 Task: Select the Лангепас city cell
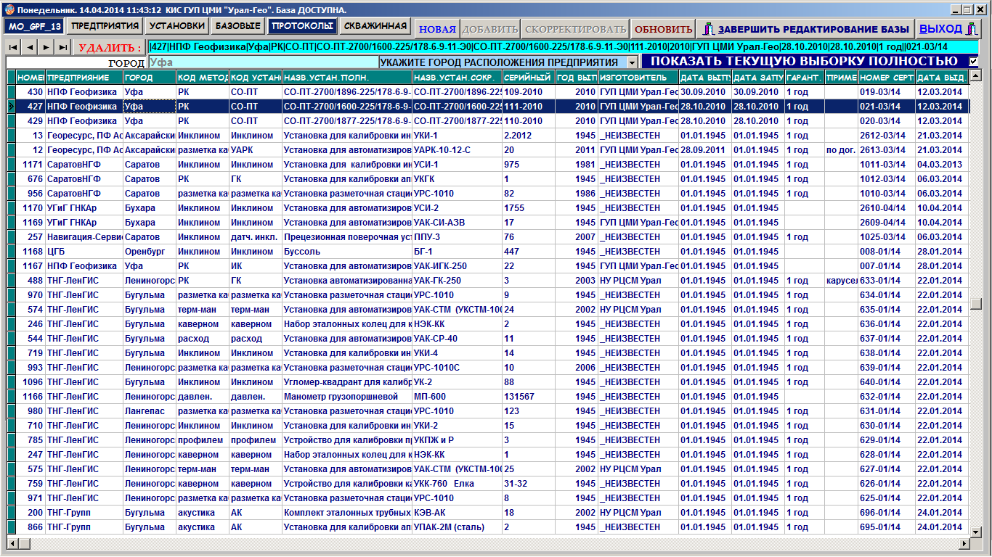tap(150, 411)
